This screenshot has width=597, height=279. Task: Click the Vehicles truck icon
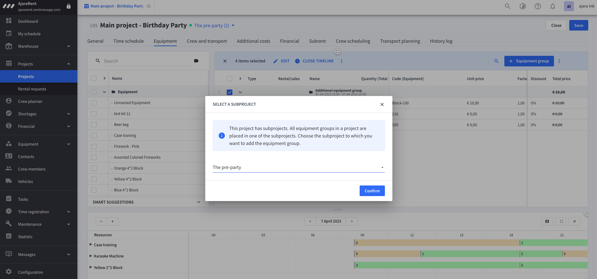click(x=9, y=181)
